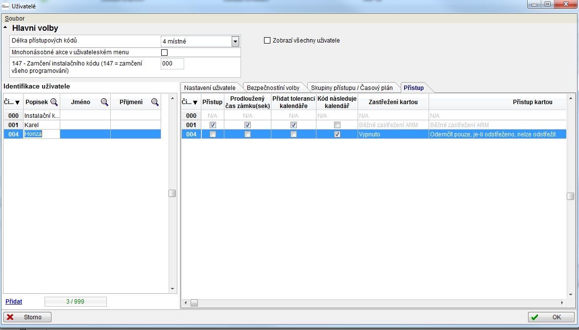Open the Soubor menu
The height and width of the screenshot is (330, 579).
click(x=15, y=19)
